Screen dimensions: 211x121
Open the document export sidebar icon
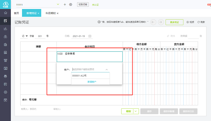[x=5, y=84]
